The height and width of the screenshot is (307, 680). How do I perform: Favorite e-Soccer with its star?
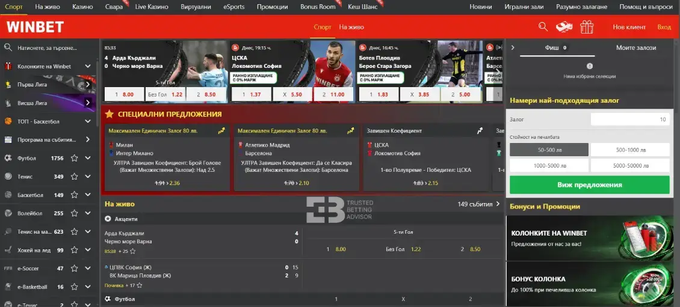[x=74, y=269]
